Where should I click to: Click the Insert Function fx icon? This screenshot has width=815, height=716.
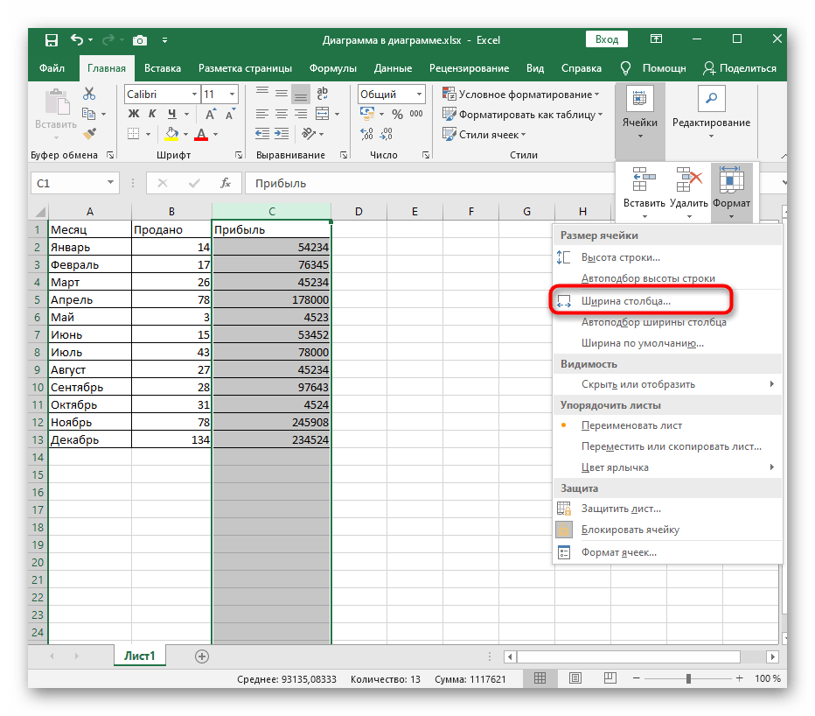pos(226,183)
